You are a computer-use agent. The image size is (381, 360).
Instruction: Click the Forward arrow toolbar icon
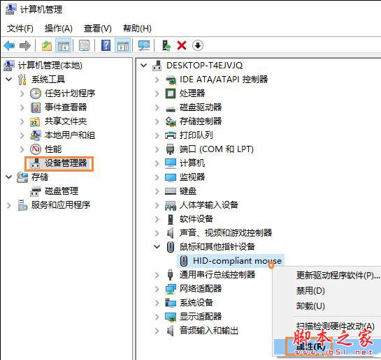click(24, 45)
